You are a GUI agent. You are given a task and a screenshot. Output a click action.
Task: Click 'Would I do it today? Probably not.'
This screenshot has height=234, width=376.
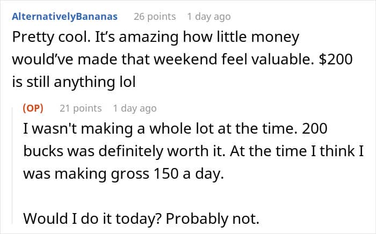[x=141, y=218]
